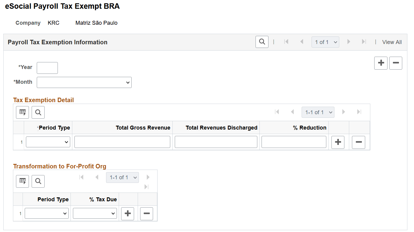
Task: Open the 1-1 of 1 selector in Tax Exemption Detail
Action: 318,112
